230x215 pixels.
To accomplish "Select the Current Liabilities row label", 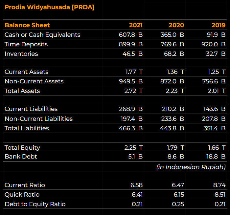I will (31, 109).
